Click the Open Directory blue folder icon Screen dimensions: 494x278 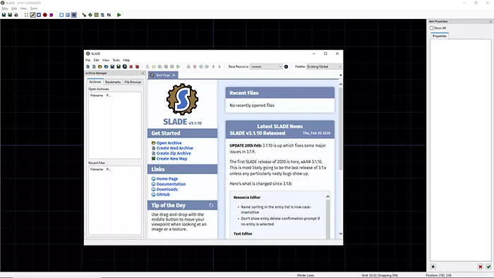click(106, 67)
